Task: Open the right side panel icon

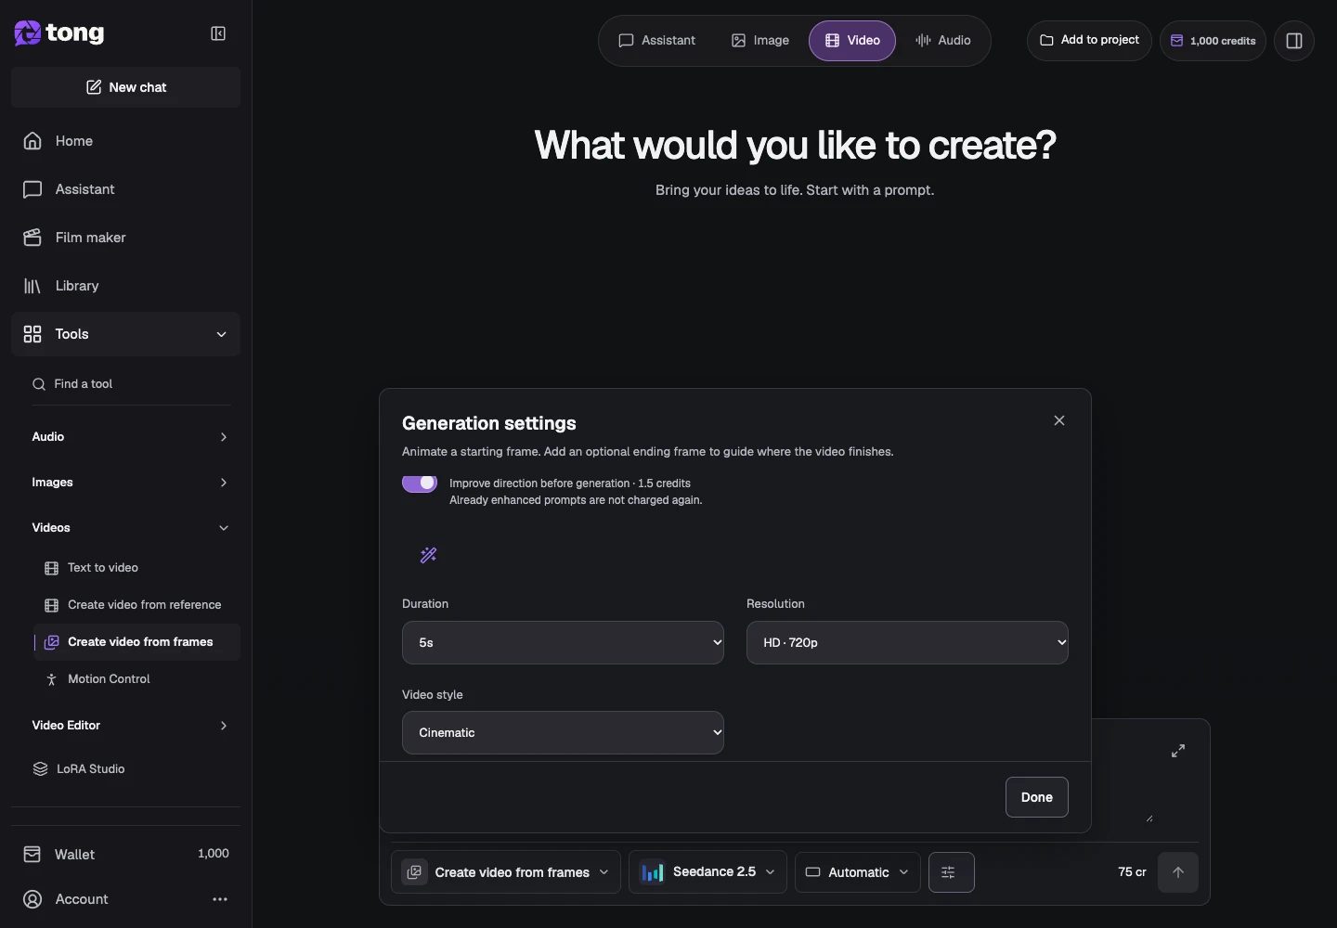Action: click(1294, 41)
